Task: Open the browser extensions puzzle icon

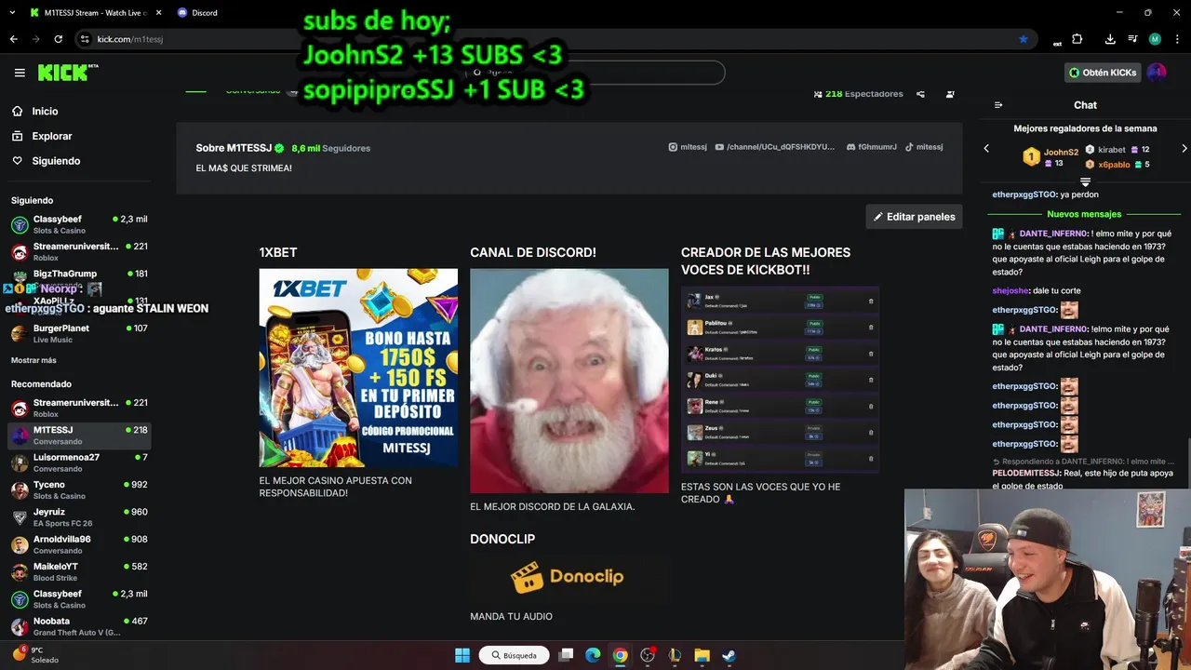Action: tap(1077, 39)
